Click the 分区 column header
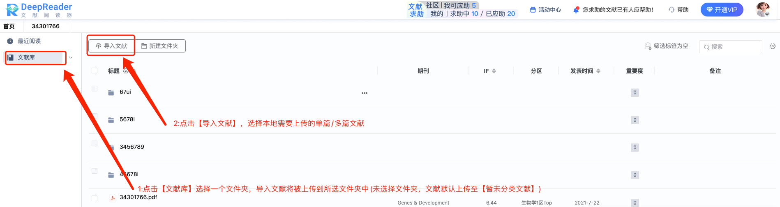780x207 pixels. click(536, 71)
